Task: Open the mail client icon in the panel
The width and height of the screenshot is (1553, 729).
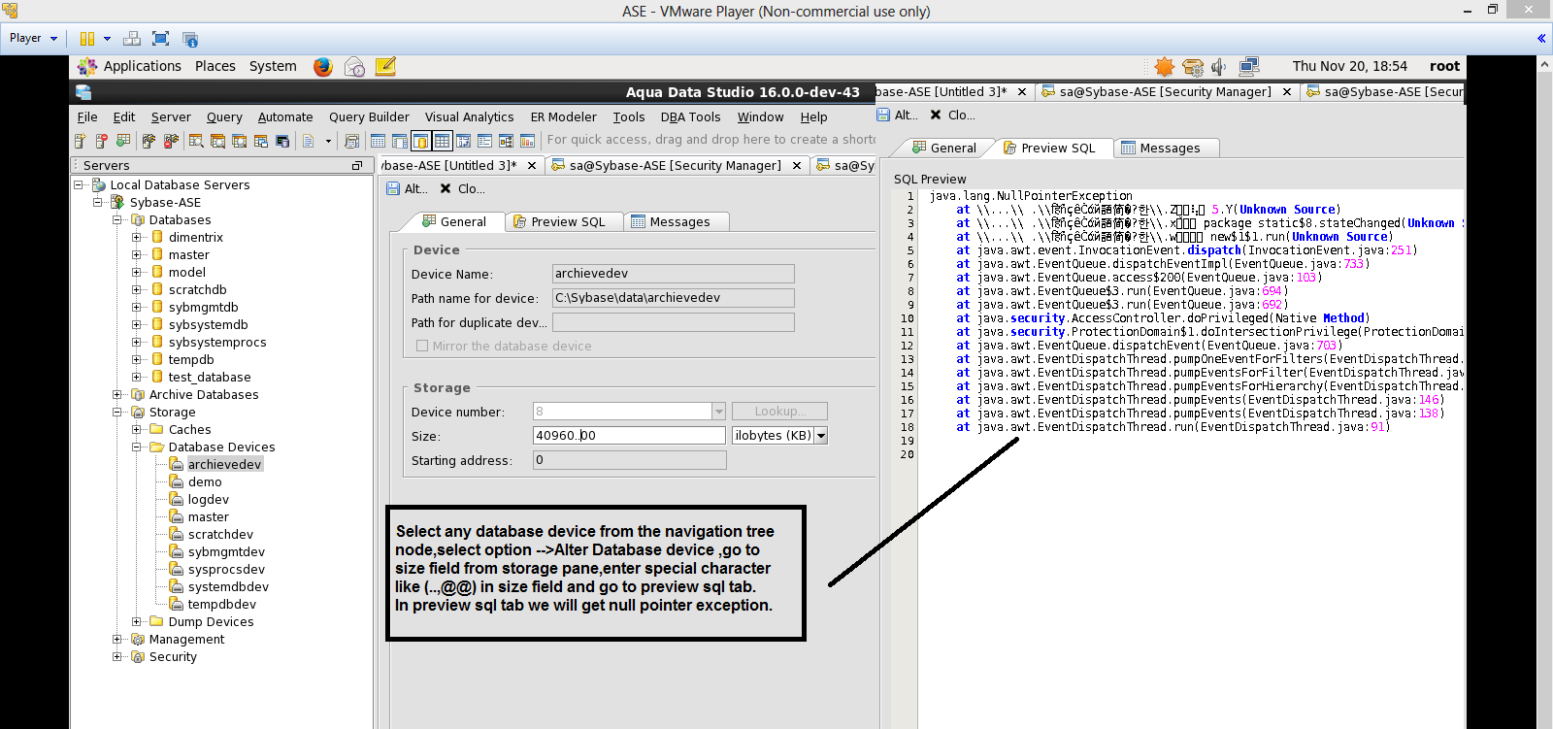Action: point(354,66)
